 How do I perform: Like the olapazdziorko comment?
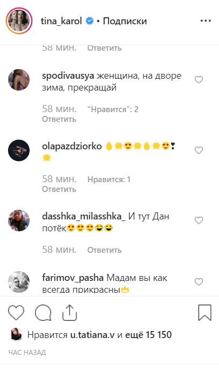[x=199, y=150]
